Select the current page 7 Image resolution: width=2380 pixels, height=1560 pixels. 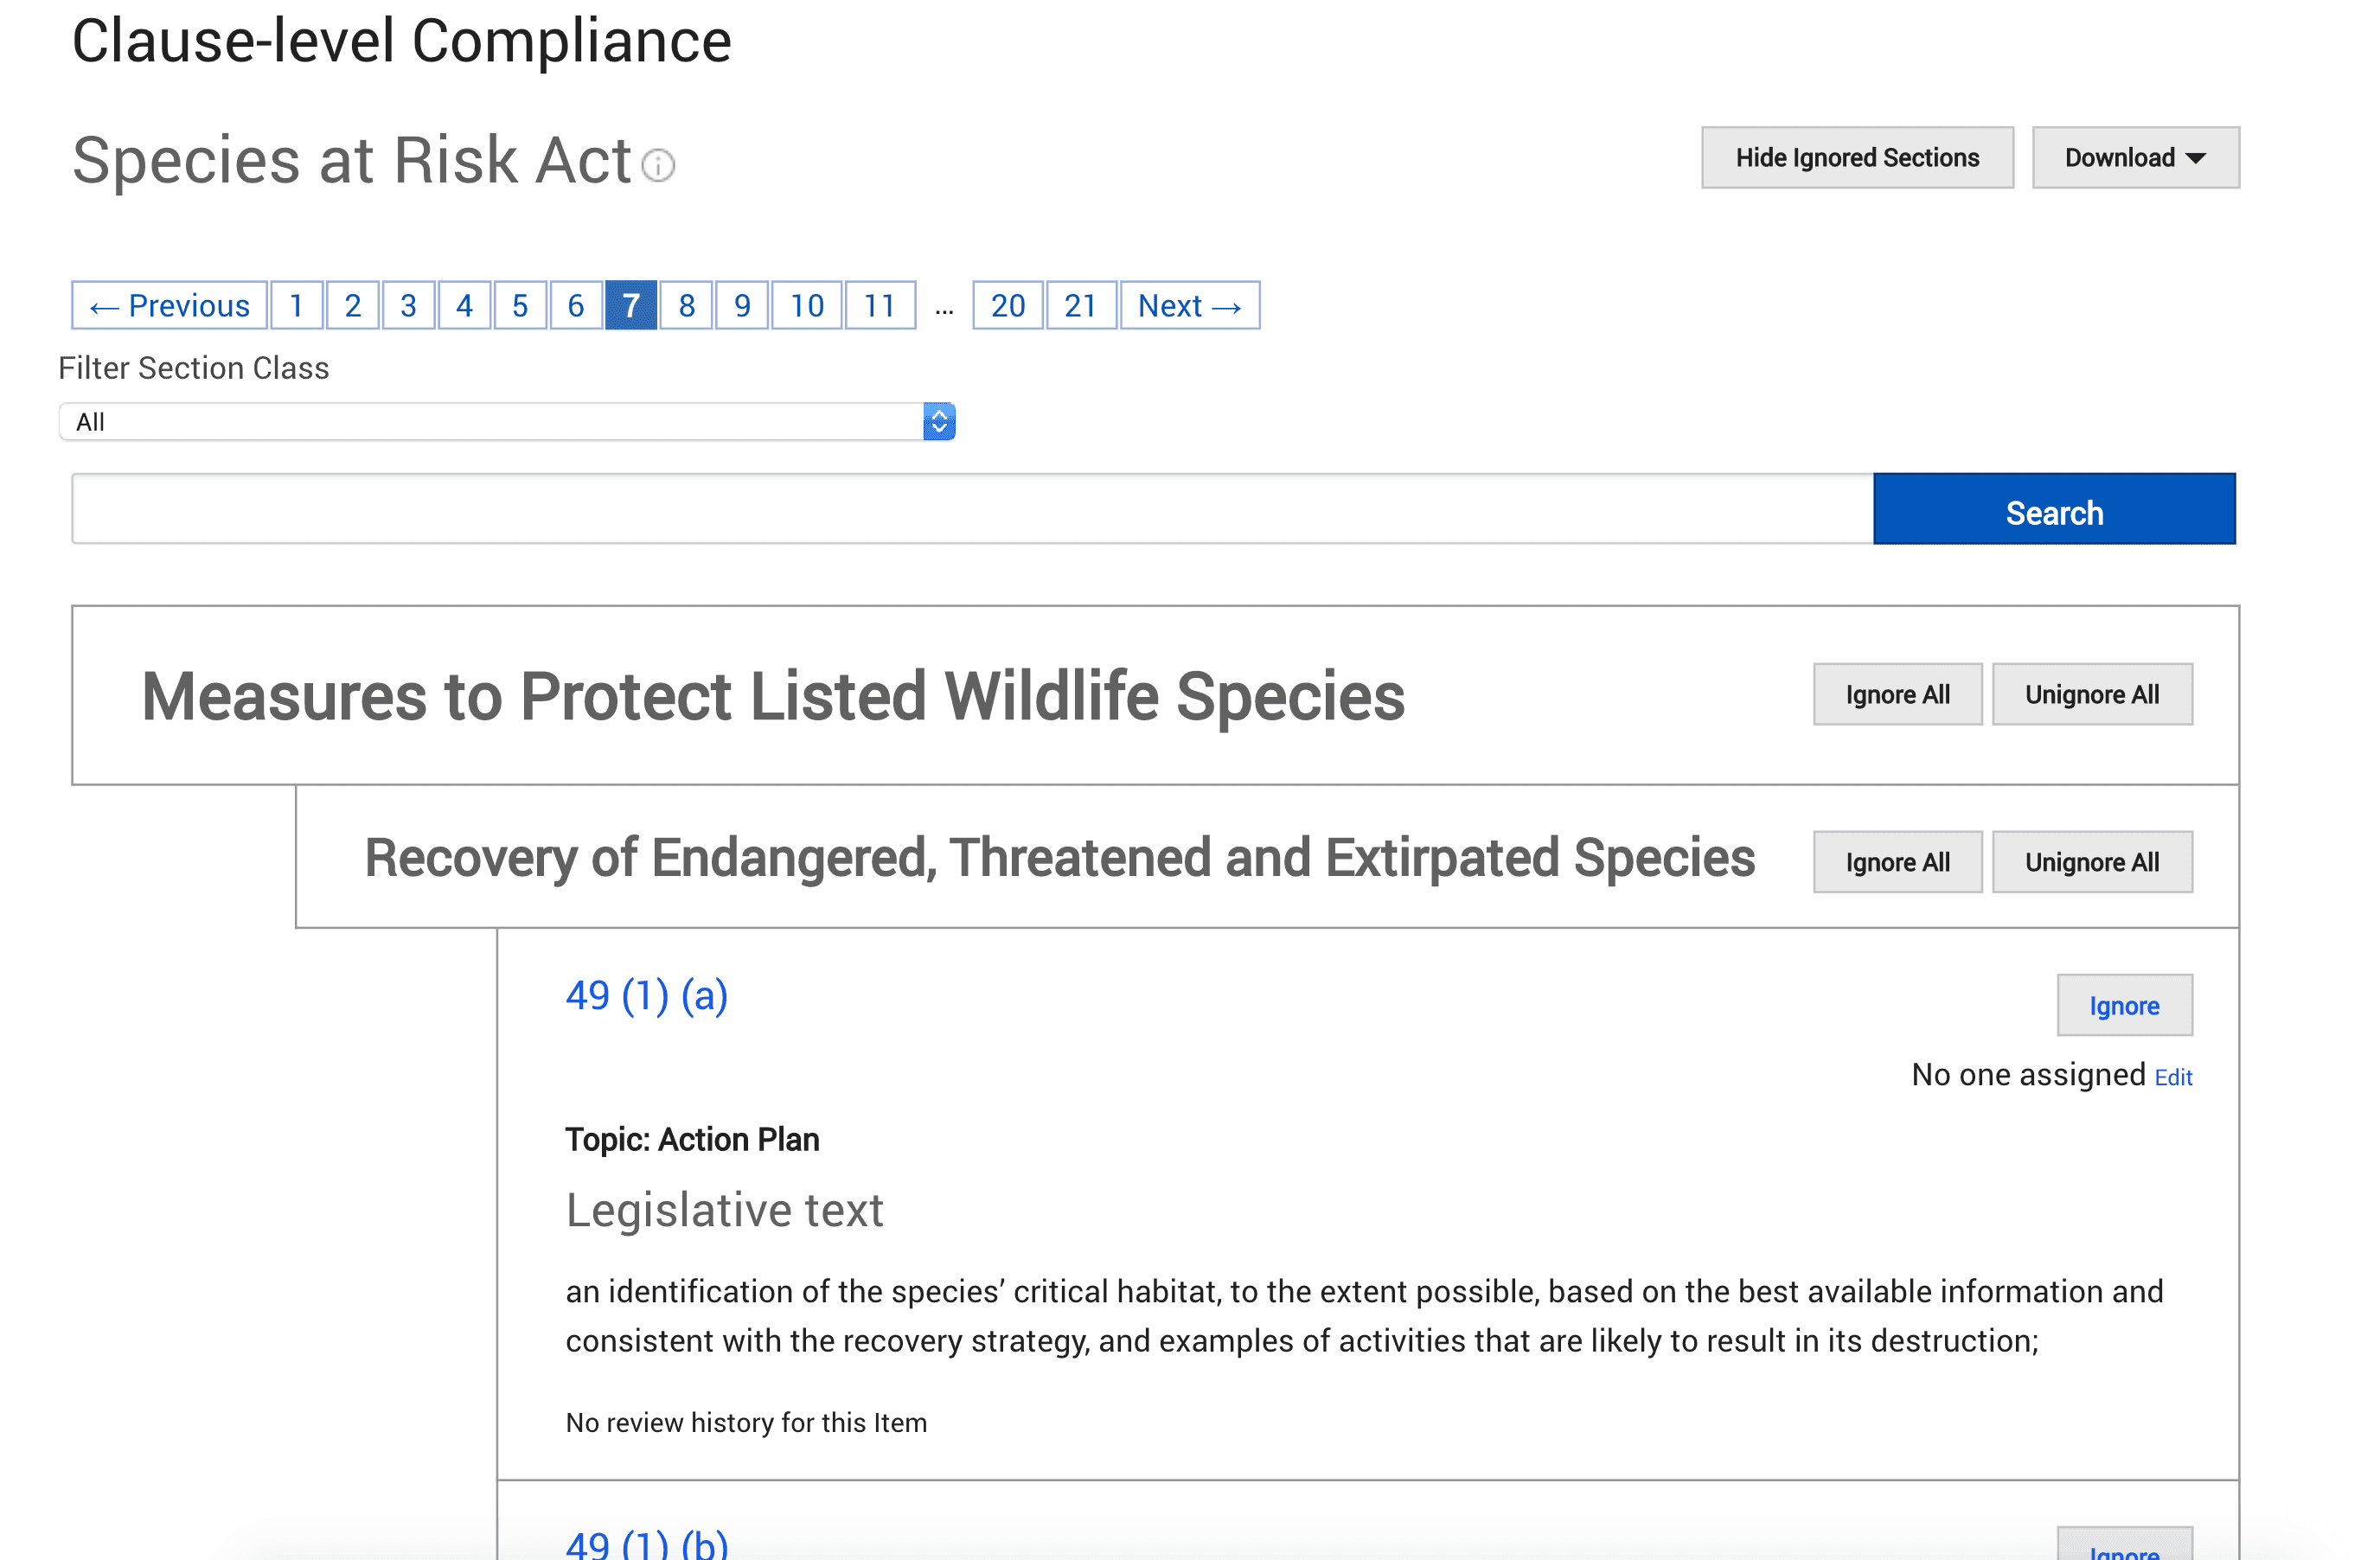pyautogui.click(x=631, y=306)
